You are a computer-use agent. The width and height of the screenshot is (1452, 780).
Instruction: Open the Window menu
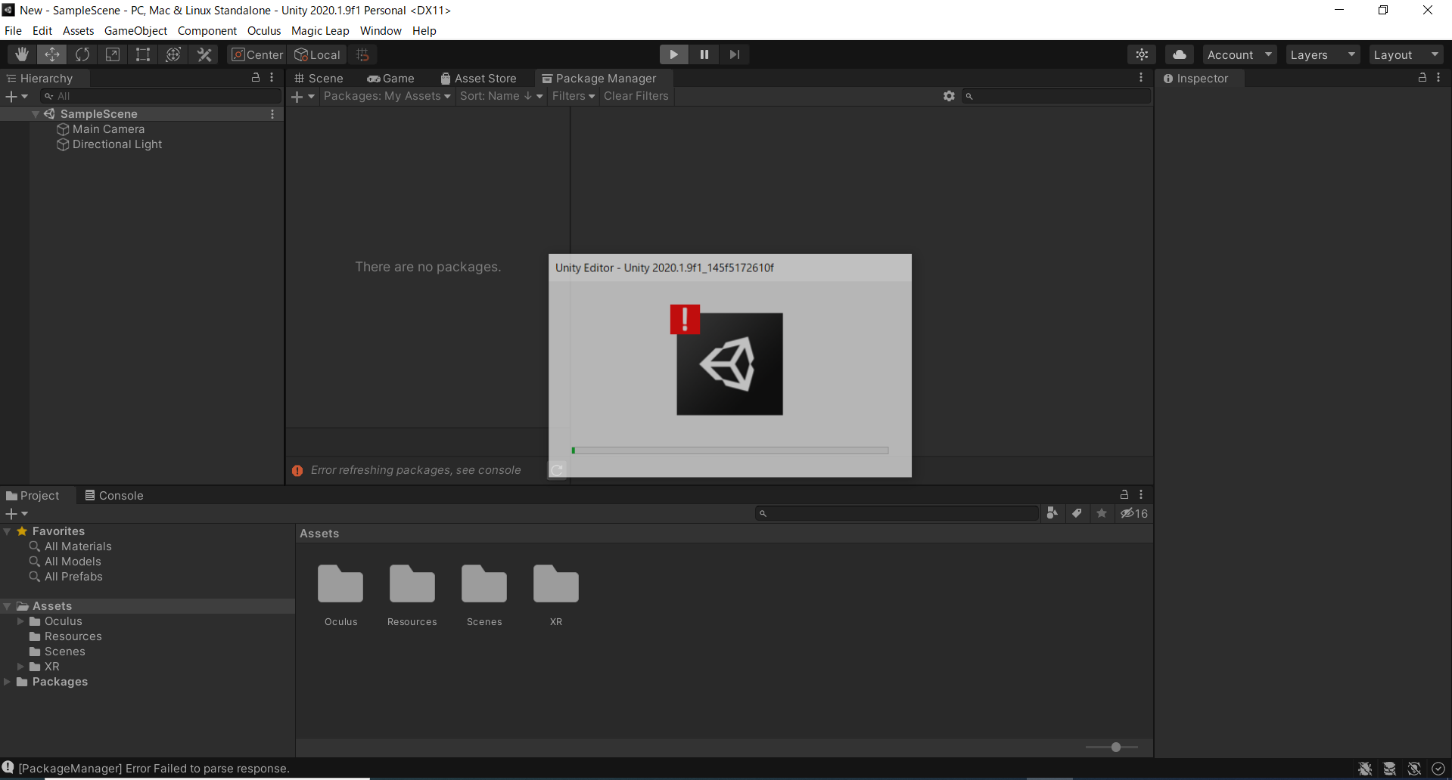381,31
